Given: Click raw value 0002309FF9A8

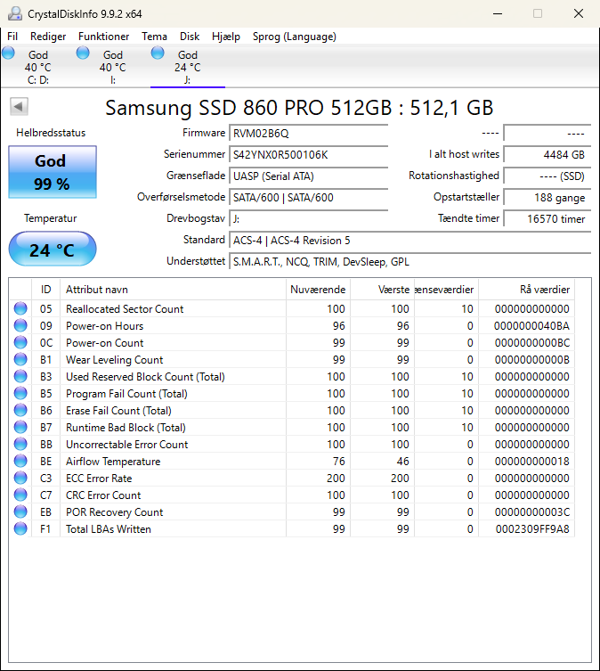Looking at the screenshot, I should pos(532,529).
